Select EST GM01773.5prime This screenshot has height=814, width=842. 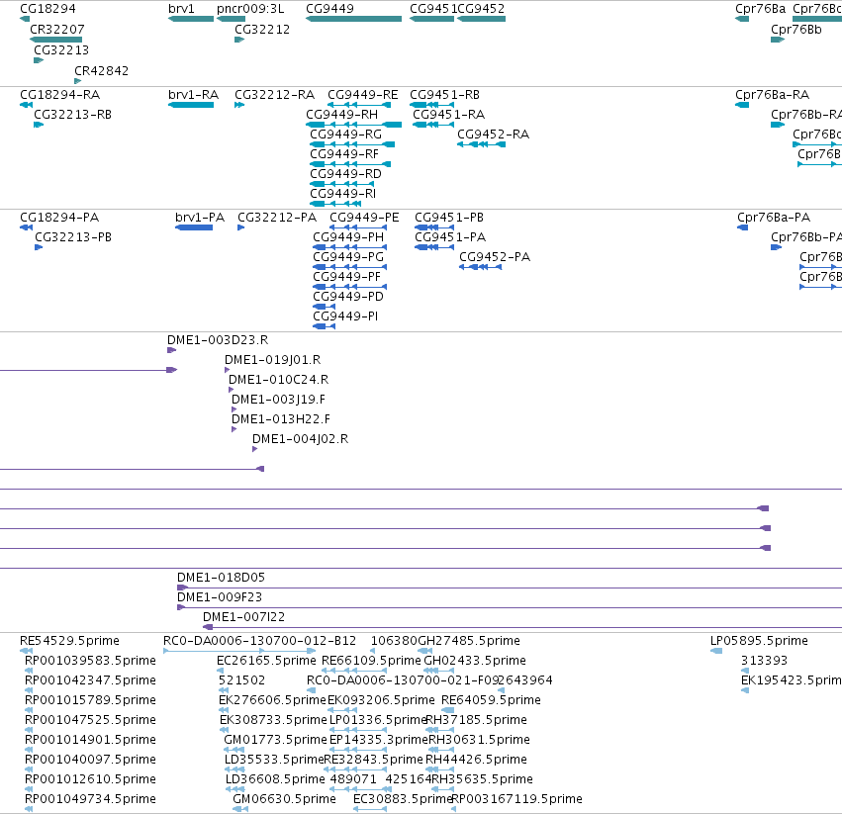275,740
